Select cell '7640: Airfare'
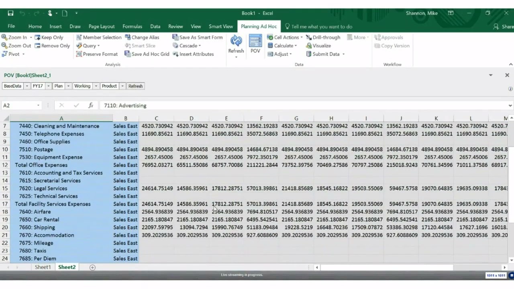 pyautogui.click(x=61, y=212)
